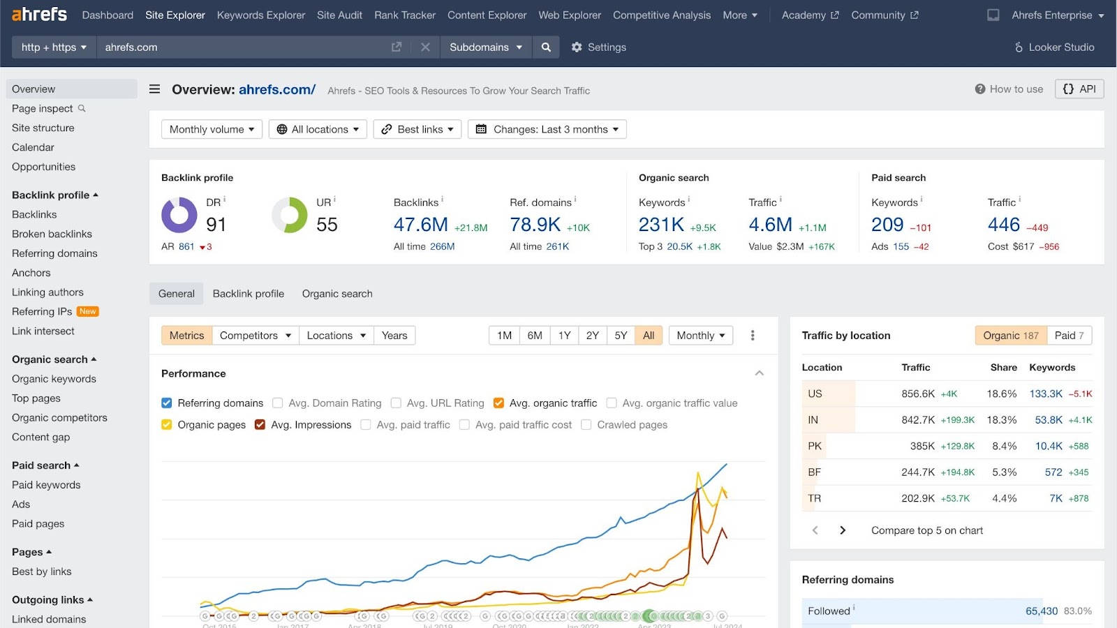Image resolution: width=1117 pixels, height=628 pixels.
Task: Collapse the Performance section chevron
Action: (760, 373)
